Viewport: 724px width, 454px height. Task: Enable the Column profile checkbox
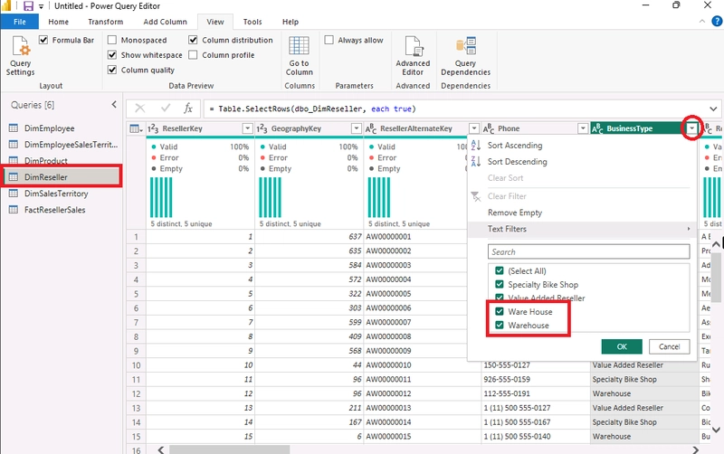(193, 55)
